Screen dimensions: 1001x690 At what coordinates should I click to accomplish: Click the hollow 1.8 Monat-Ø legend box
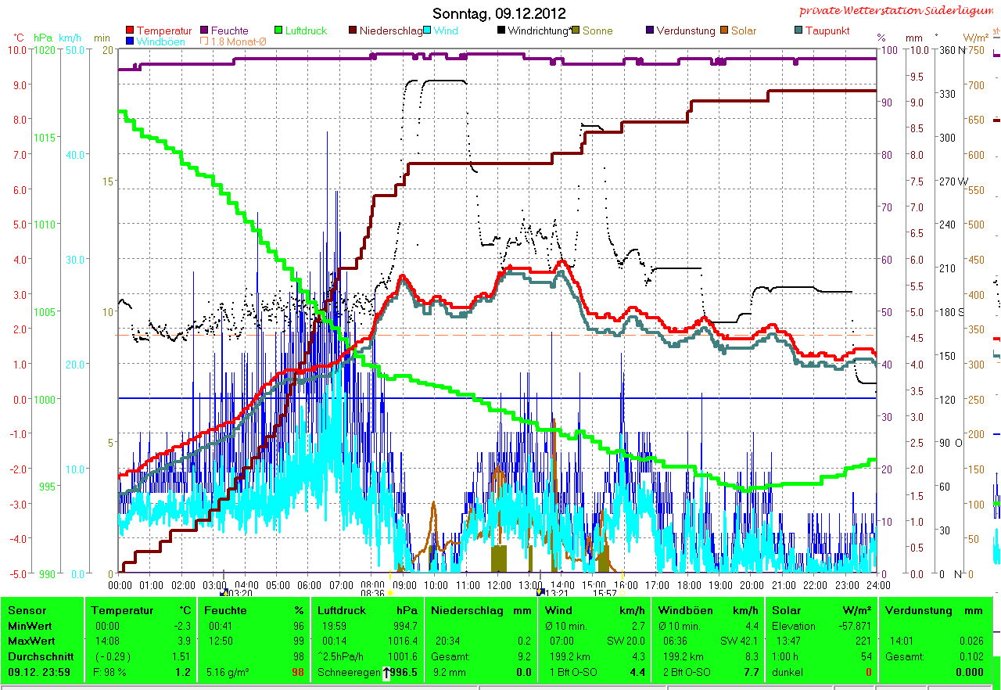click(x=205, y=41)
